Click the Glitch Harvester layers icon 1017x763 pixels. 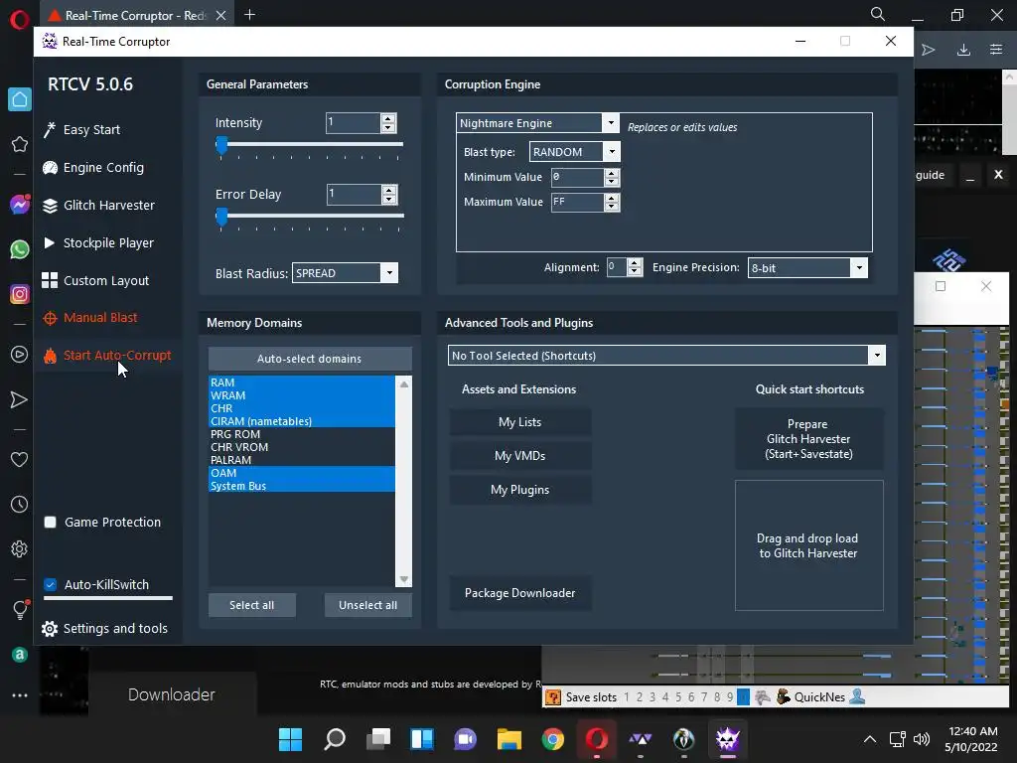click(x=50, y=206)
